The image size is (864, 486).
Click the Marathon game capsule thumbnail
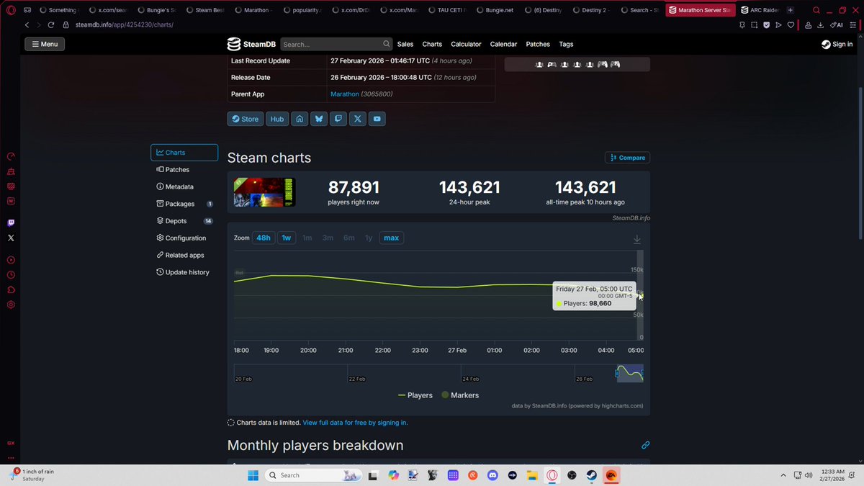[x=264, y=192]
